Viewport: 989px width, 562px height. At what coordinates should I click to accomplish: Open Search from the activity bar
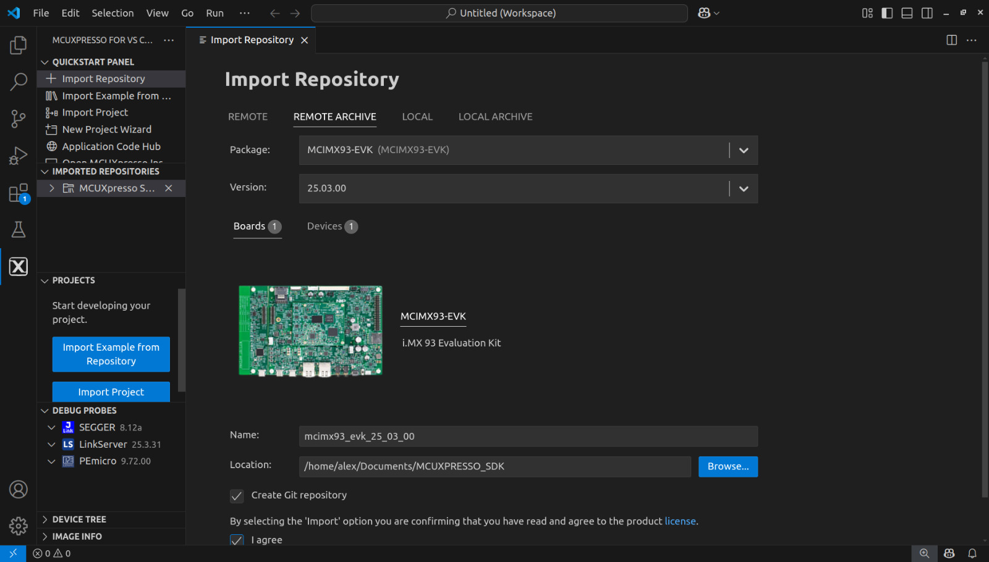coord(18,82)
